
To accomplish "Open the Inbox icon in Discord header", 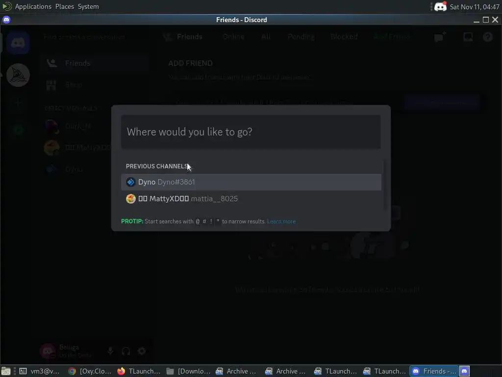I will click(468, 37).
